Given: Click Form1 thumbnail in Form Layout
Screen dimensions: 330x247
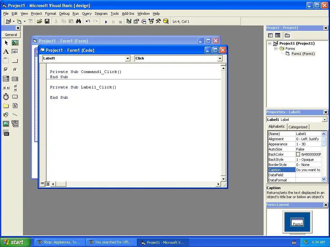Looking at the screenshot, I should [297, 222].
